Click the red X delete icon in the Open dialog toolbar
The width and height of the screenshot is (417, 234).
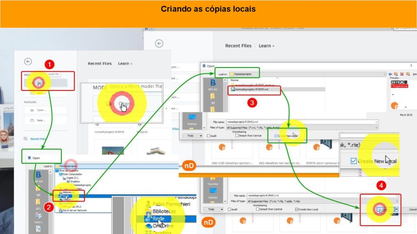[x=402, y=74]
